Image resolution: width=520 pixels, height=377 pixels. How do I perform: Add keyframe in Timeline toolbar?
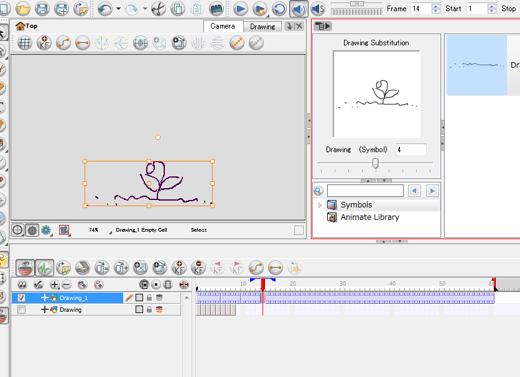[179, 268]
